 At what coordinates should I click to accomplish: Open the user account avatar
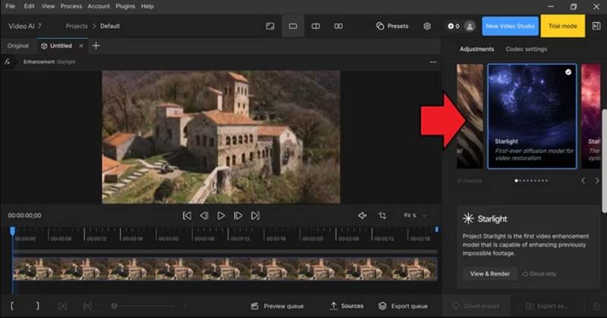coord(470,27)
